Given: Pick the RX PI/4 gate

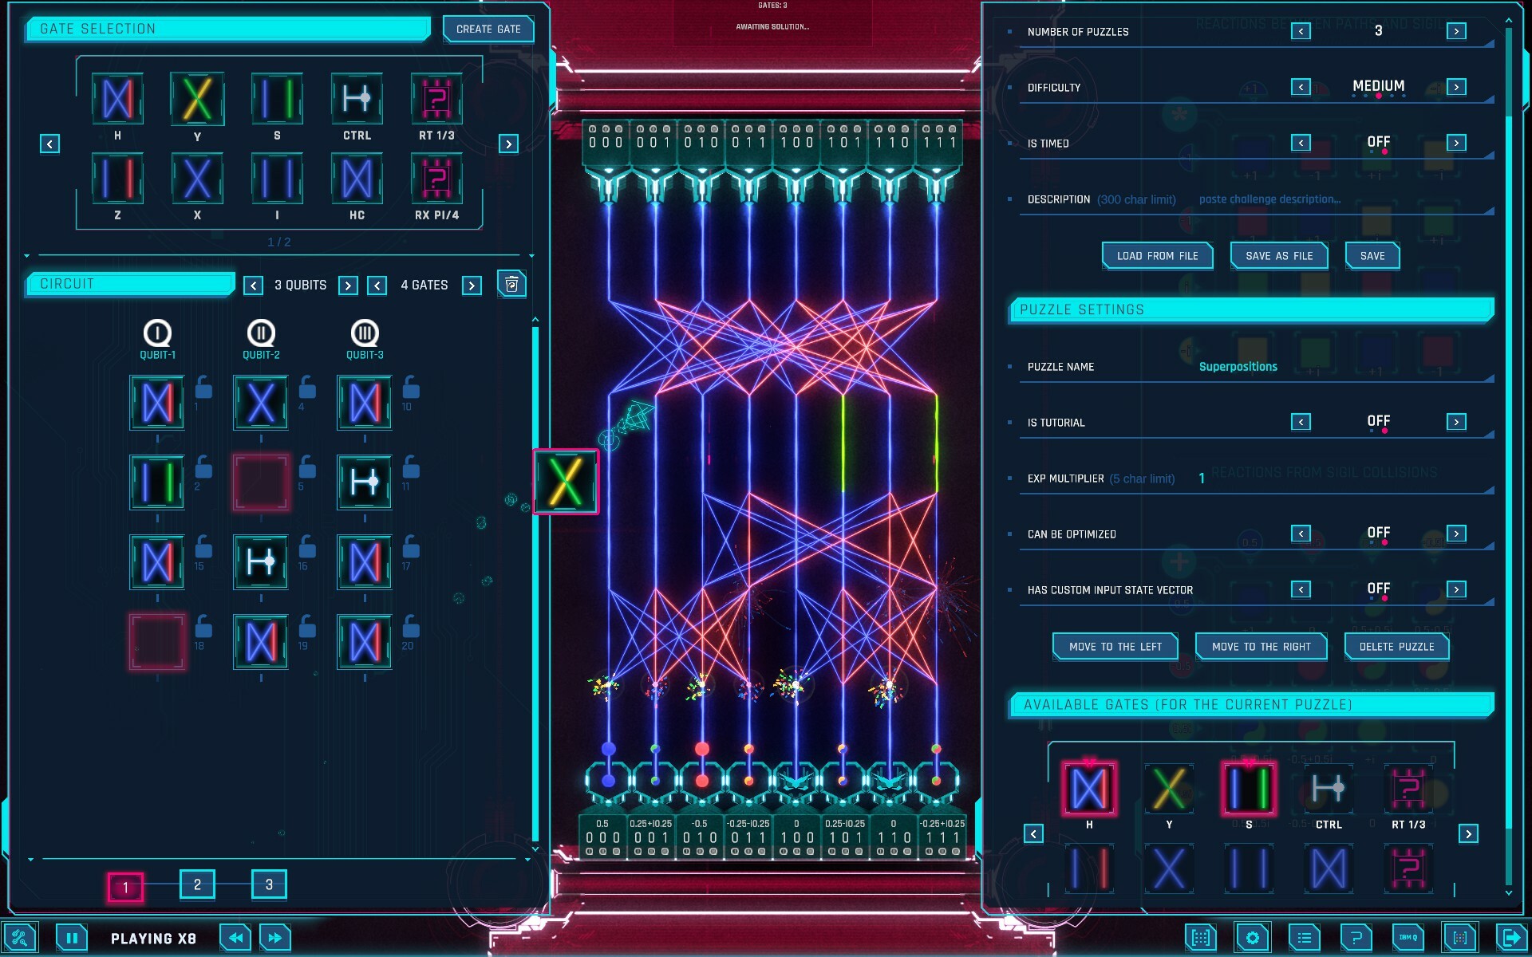Looking at the screenshot, I should (x=436, y=179).
